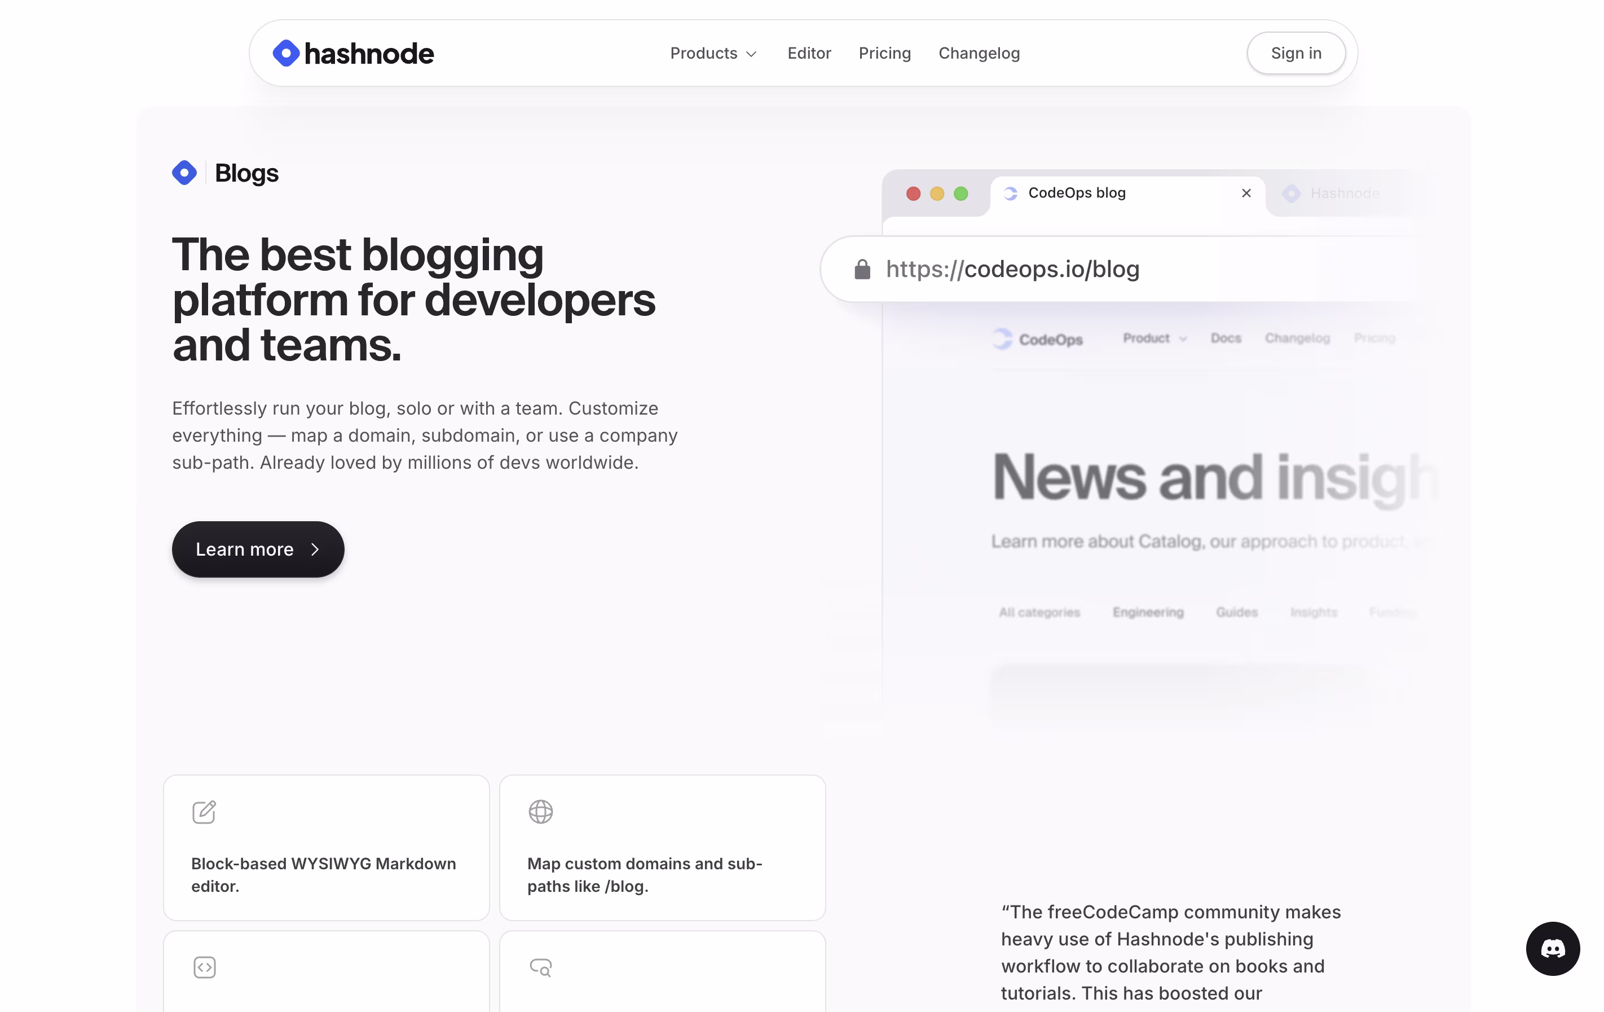Select the pencil icon on the WYSIWYG editor card
Screen dimensions: 1604x1012
click(x=204, y=812)
